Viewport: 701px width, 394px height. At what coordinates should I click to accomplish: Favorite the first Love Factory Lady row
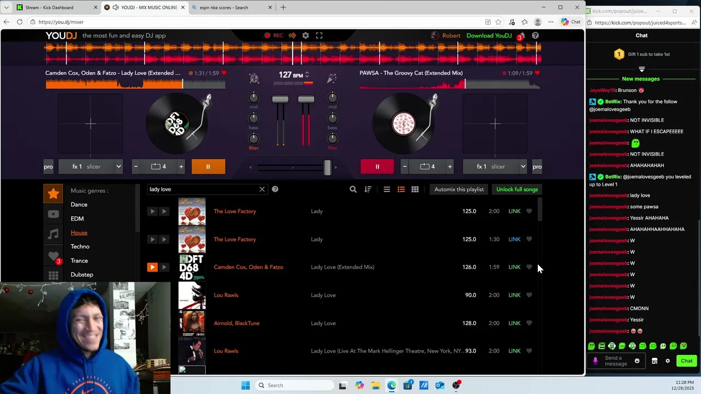(x=529, y=211)
